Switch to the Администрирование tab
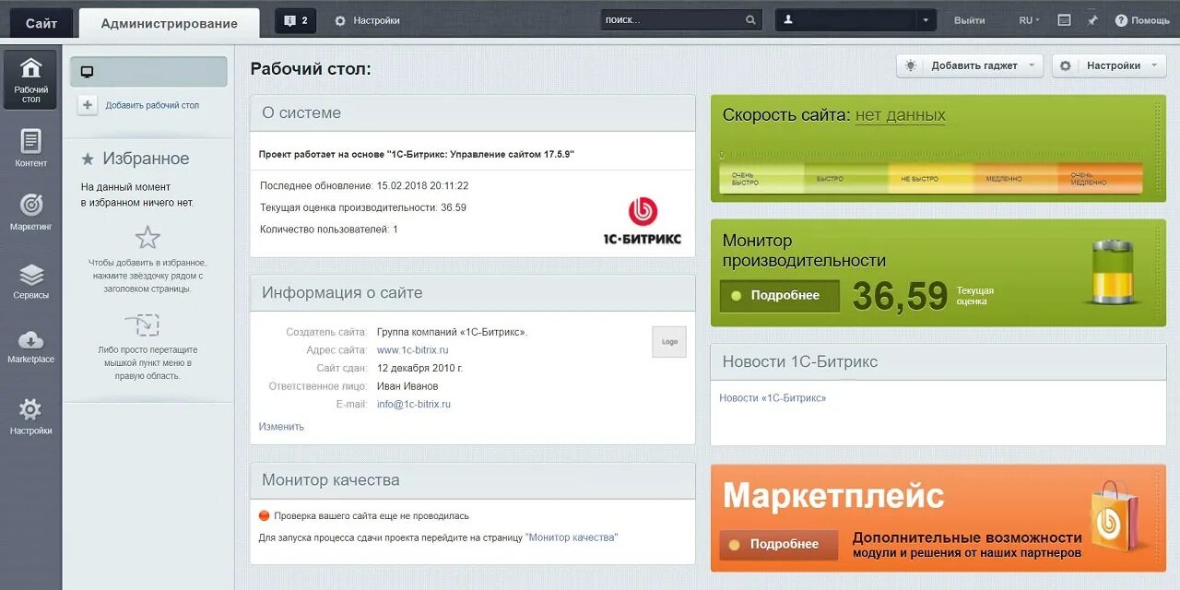 coord(170,23)
